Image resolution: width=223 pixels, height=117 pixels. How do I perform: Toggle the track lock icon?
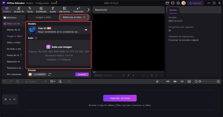point(6,99)
